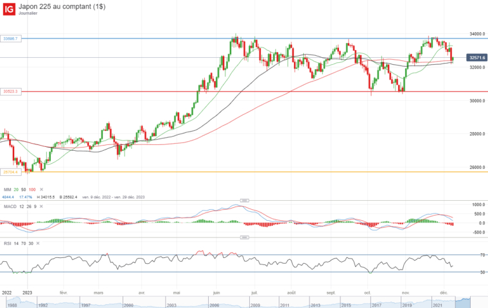Click the highlighted range selector in the history navigator

[463, 302]
